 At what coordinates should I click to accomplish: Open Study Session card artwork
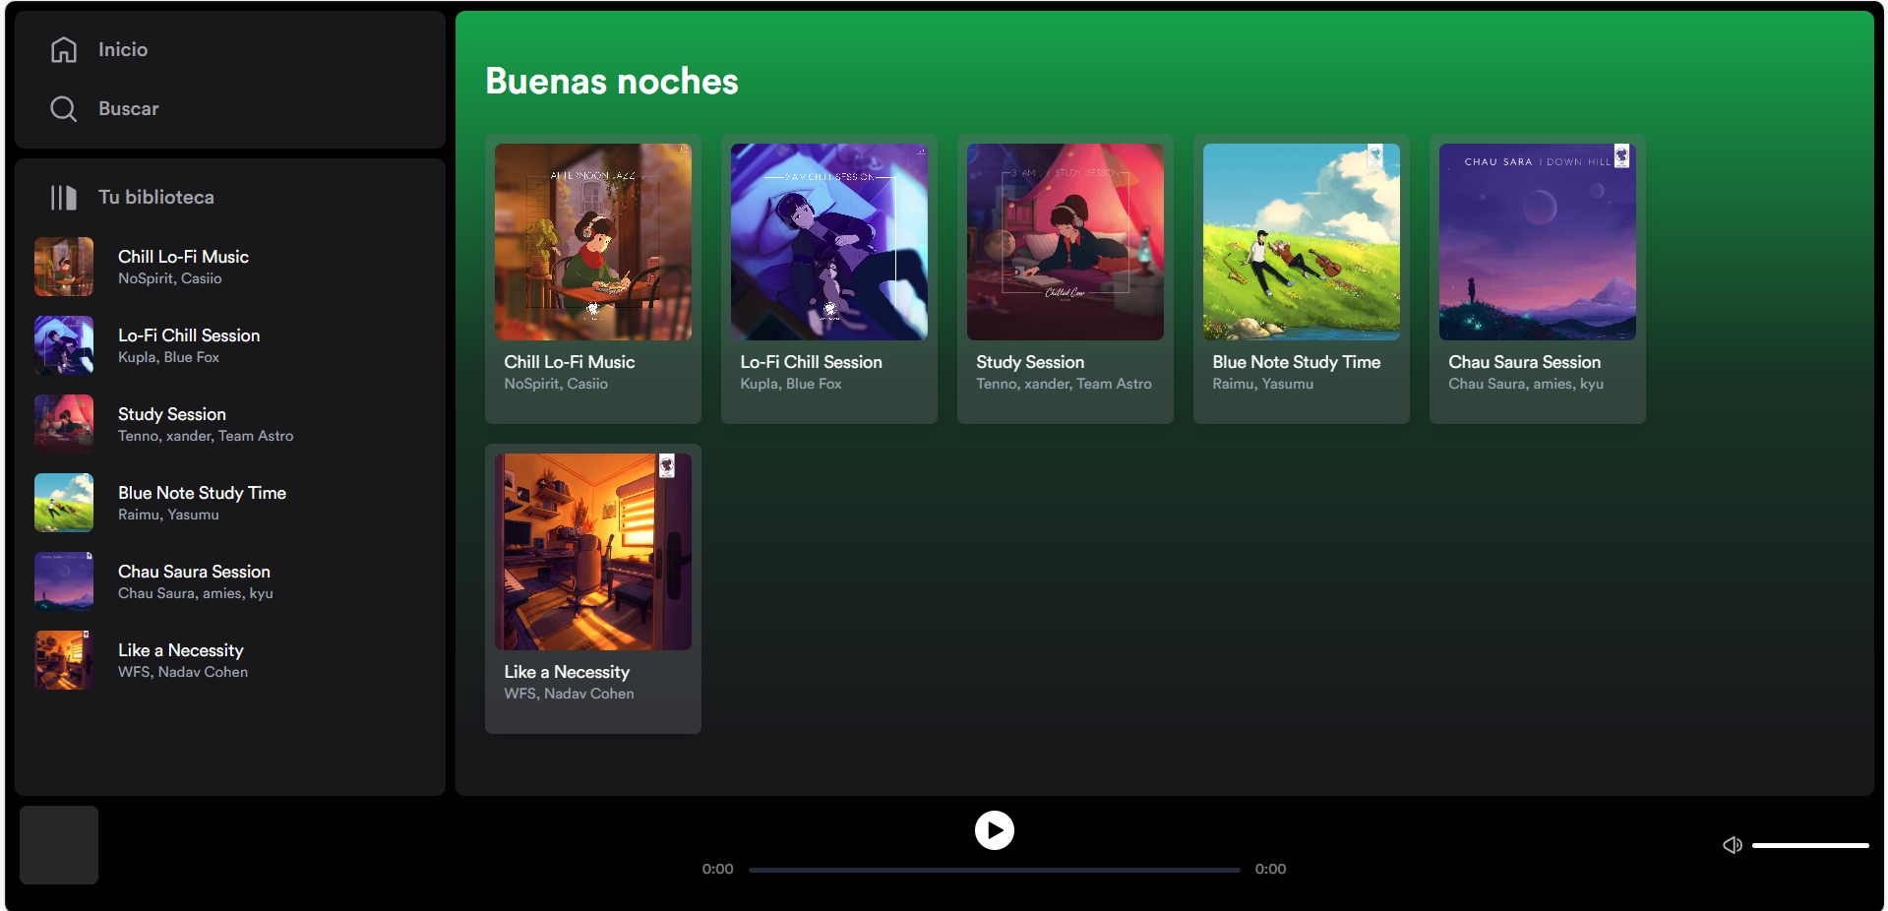(x=1066, y=242)
